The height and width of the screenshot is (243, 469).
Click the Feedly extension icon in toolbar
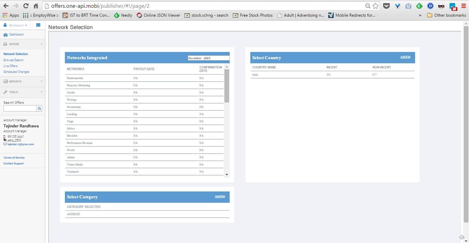(x=419, y=6)
